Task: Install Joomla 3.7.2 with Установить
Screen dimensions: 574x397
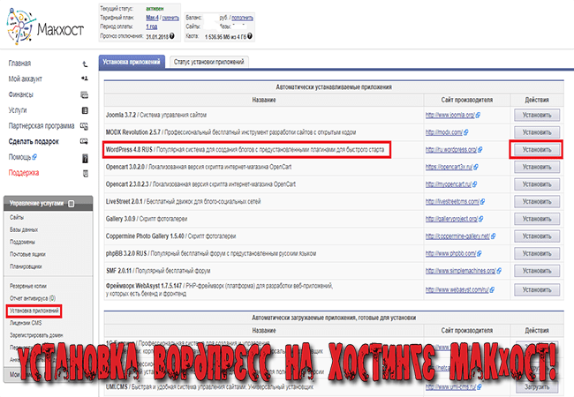Action: (537, 116)
